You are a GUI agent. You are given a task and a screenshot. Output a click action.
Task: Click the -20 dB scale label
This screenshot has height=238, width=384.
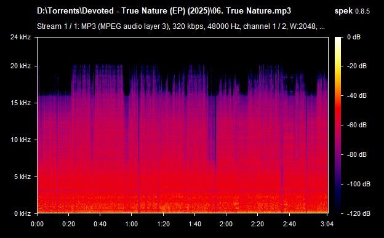pos(357,66)
